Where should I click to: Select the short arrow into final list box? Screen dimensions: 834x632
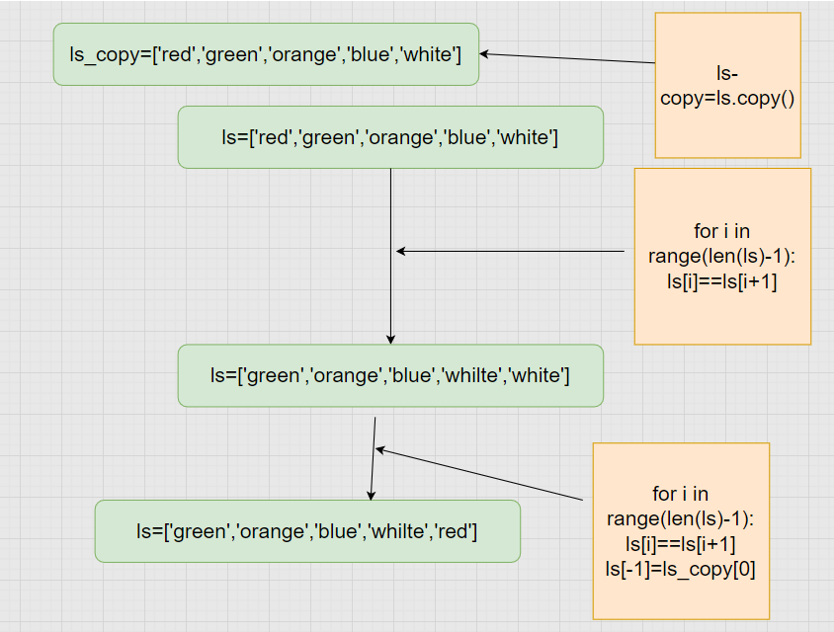pos(374,458)
